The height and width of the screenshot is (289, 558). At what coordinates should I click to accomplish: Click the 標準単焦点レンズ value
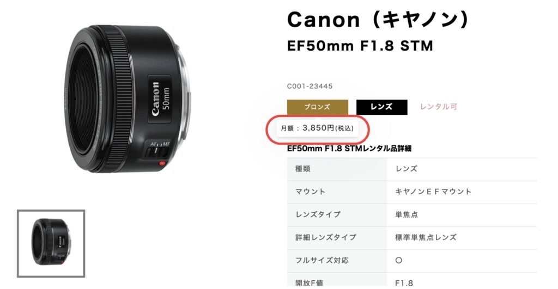[x=426, y=237]
